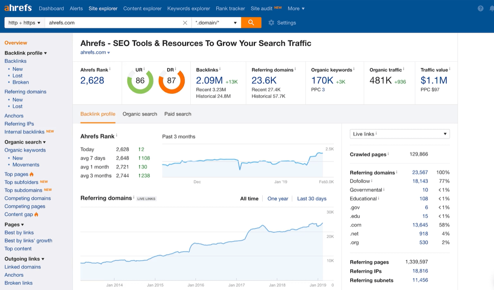
Task: Click the Ahrefs logo
Action: [18, 8]
